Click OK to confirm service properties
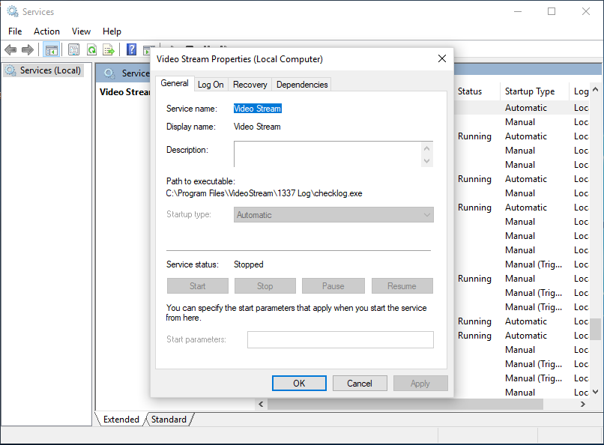The width and height of the screenshot is (604, 445). click(299, 382)
